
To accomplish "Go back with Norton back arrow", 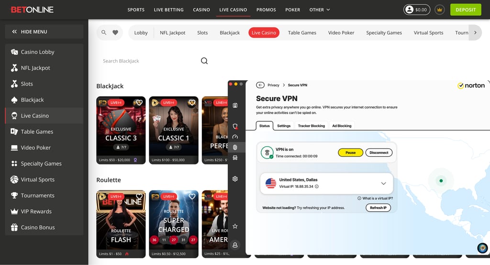I will [x=260, y=85].
